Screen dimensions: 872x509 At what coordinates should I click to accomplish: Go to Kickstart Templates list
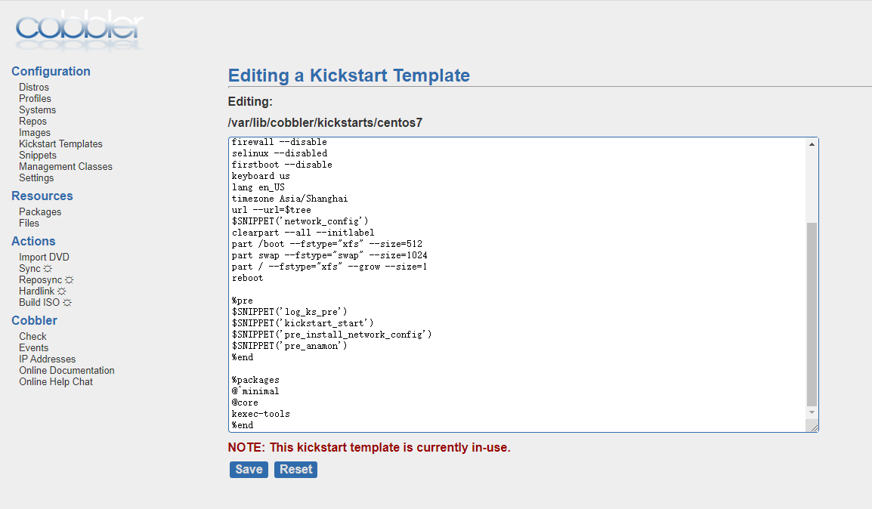click(x=60, y=144)
